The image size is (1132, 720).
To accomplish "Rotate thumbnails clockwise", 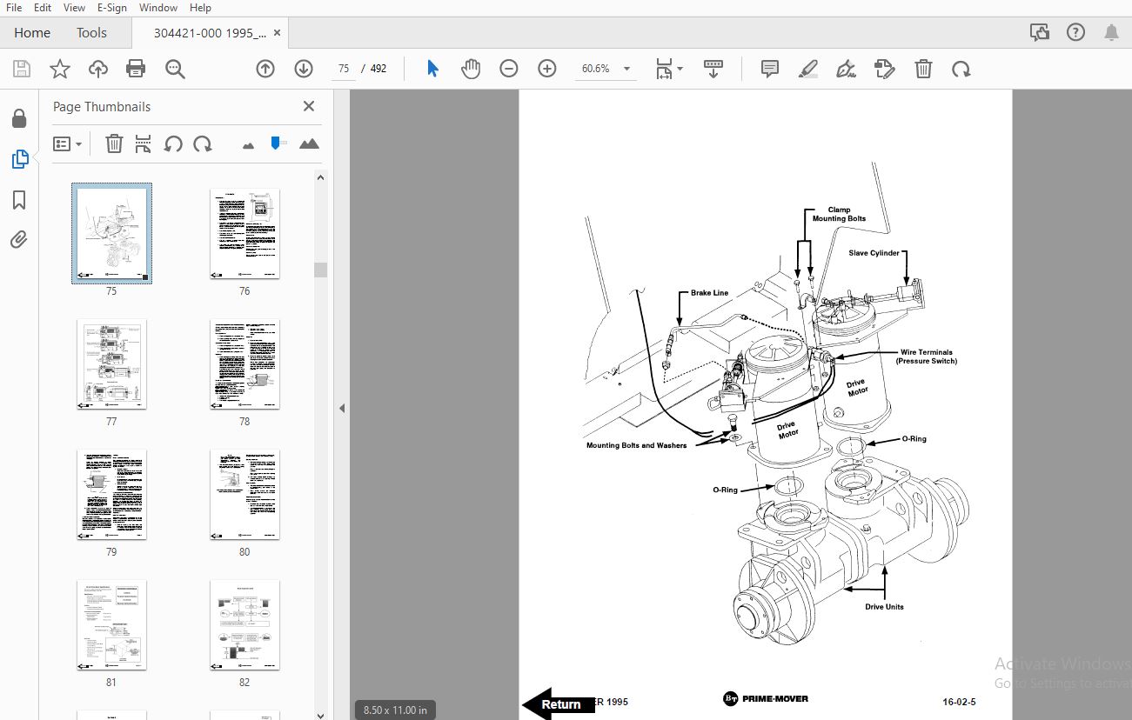I will tap(203, 143).
